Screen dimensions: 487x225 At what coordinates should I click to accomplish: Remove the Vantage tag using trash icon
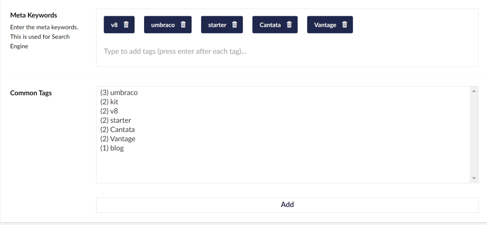[x=345, y=25]
